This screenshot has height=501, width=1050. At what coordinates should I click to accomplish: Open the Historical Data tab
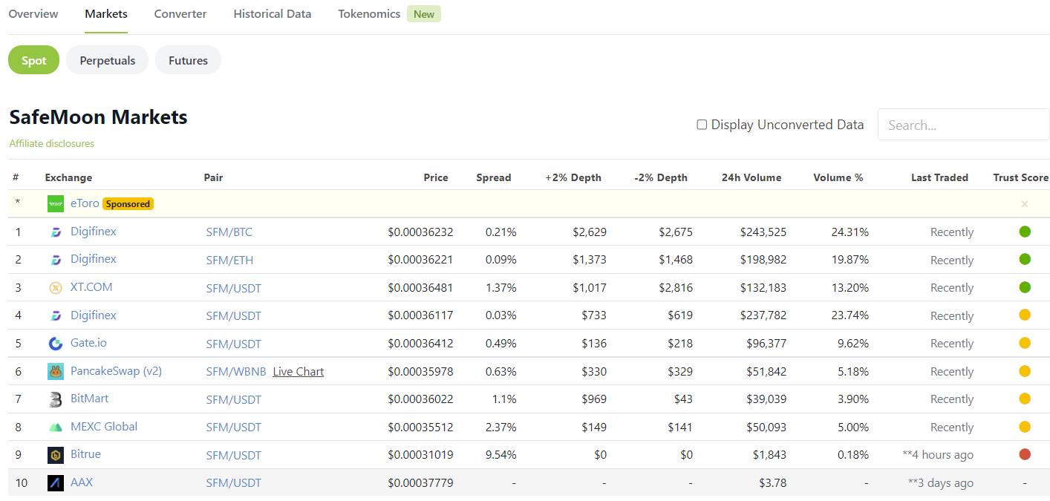[273, 14]
